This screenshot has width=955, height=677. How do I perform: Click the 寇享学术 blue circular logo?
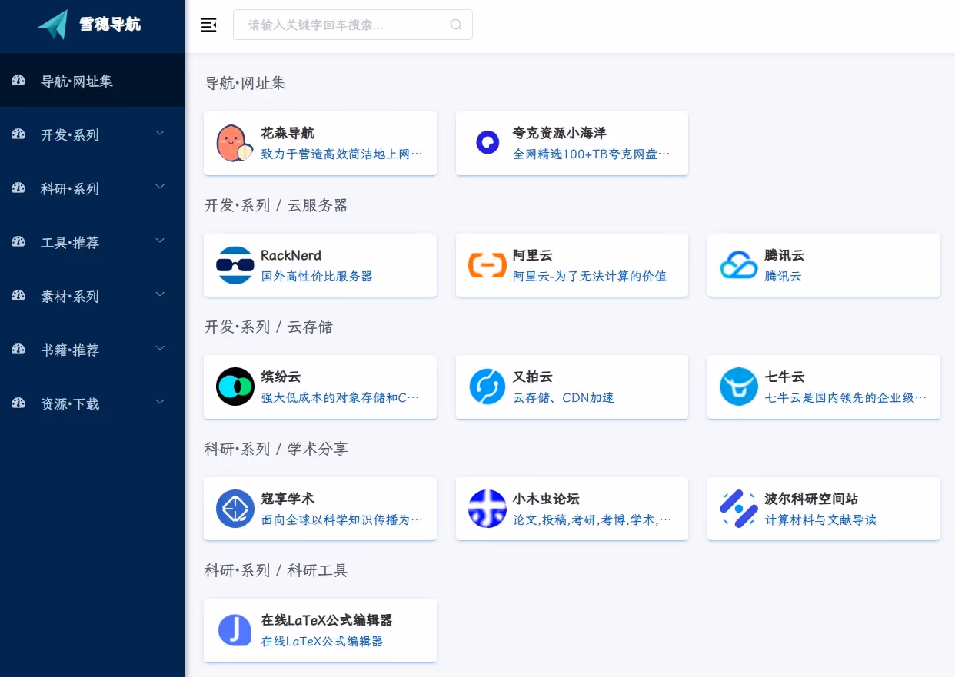[235, 509]
